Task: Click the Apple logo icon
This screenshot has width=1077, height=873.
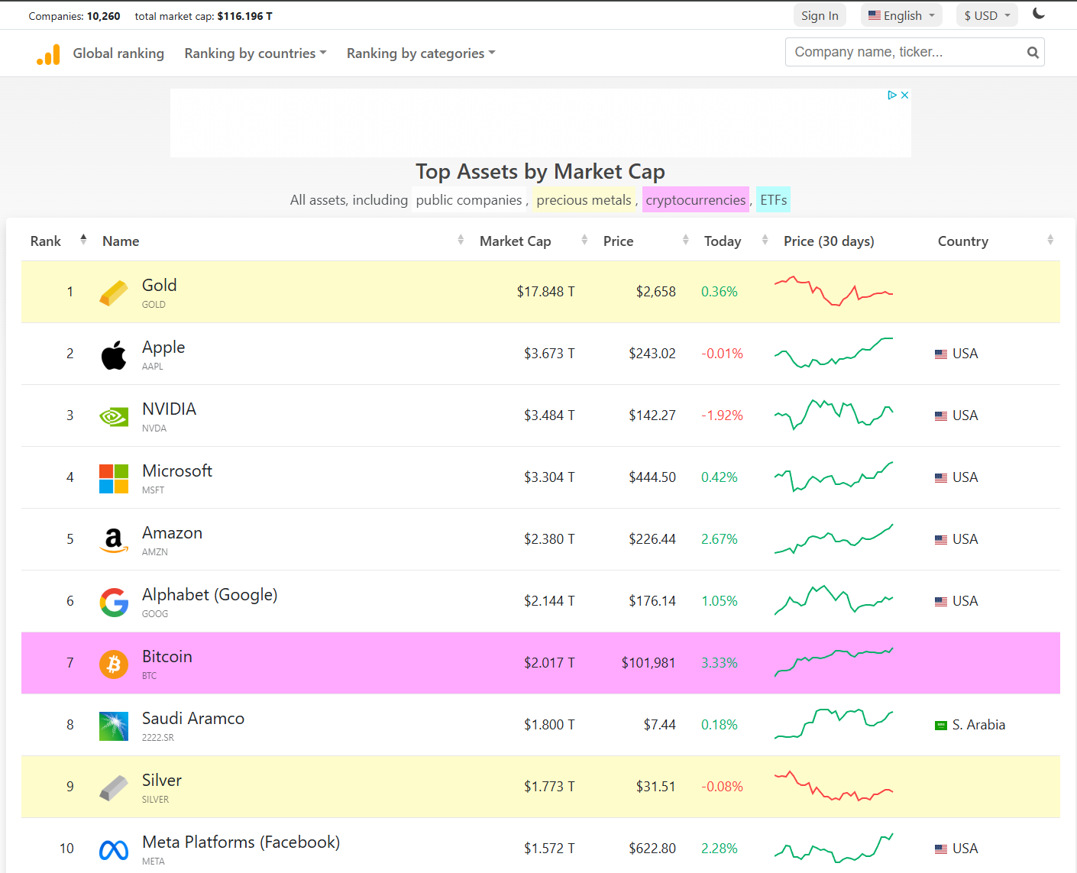Action: [114, 355]
